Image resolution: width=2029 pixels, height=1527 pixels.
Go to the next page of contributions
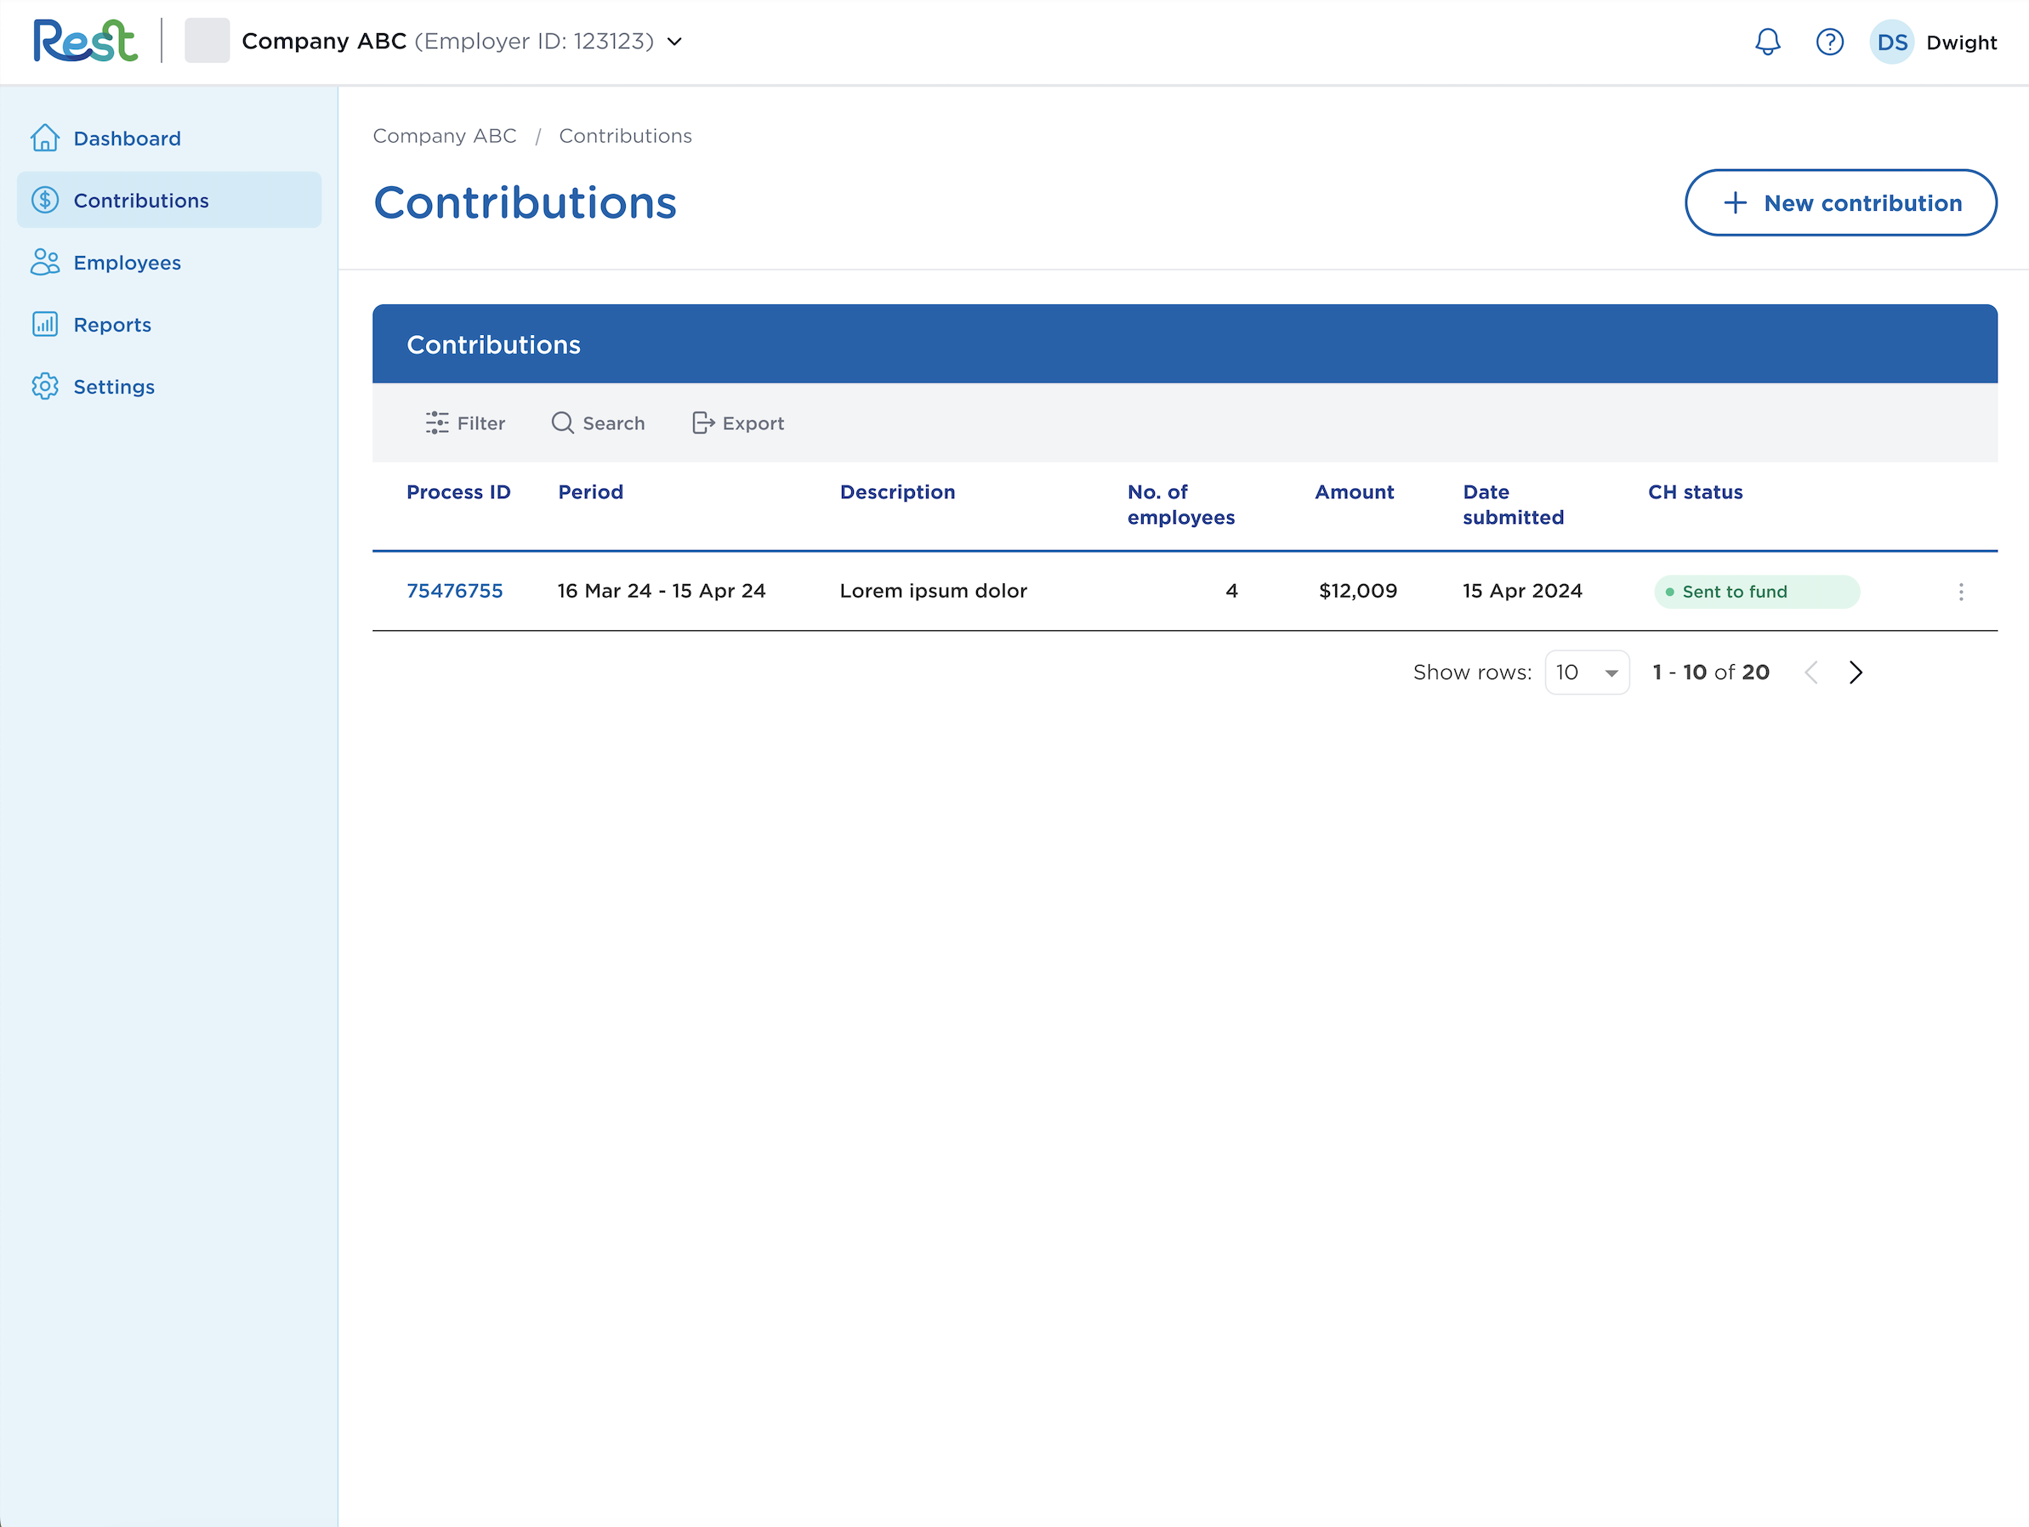pos(1856,673)
